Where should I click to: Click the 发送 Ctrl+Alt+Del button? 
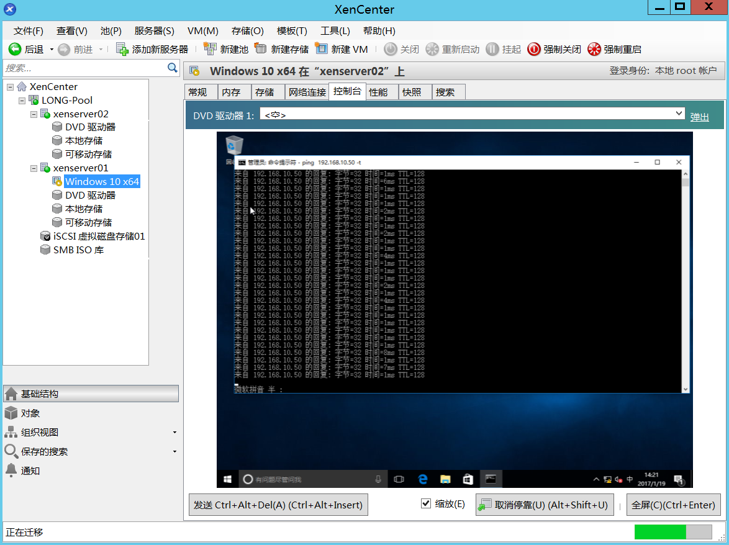[278, 505]
